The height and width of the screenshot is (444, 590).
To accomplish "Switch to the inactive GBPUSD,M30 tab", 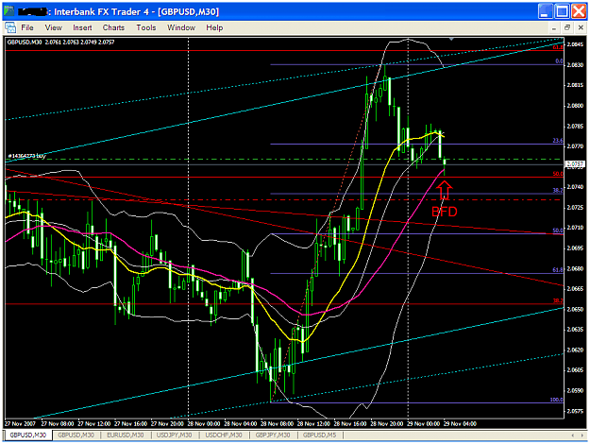I will coord(76,435).
